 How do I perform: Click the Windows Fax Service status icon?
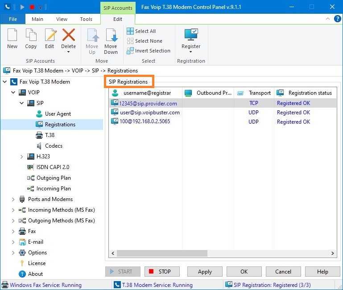click(x=5, y=285)
